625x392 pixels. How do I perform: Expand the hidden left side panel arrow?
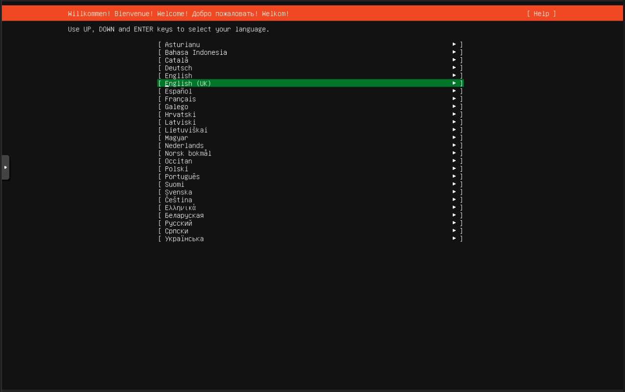[x=5, y=167]
